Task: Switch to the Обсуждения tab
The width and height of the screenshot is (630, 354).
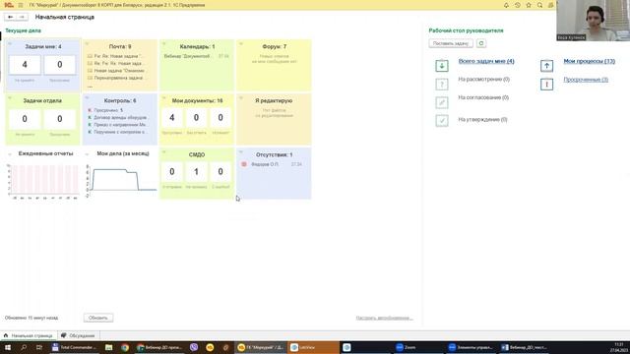Action: point(78,335)
